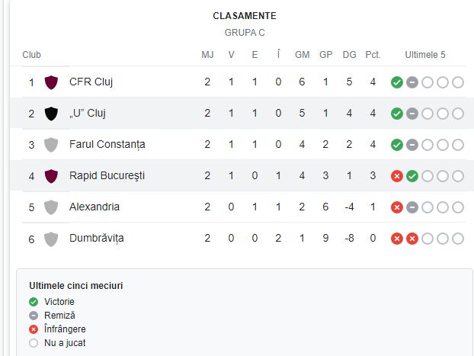The width and height of the screenshot is (474, 356).
Task: Click CFR Cluj green victory icon
Action: 397,82
